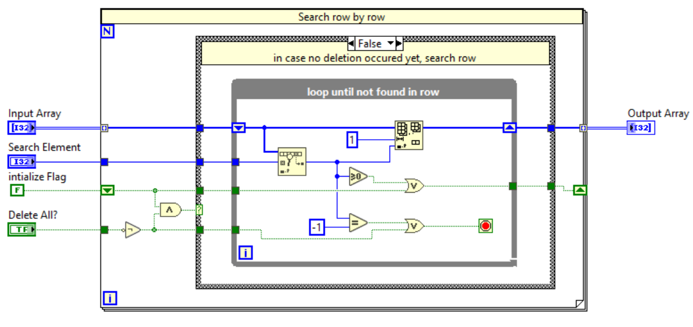This screenshot has width=693, height=327.
Task: Click the 'Search Element' label text
Action: tap(45, 147)
